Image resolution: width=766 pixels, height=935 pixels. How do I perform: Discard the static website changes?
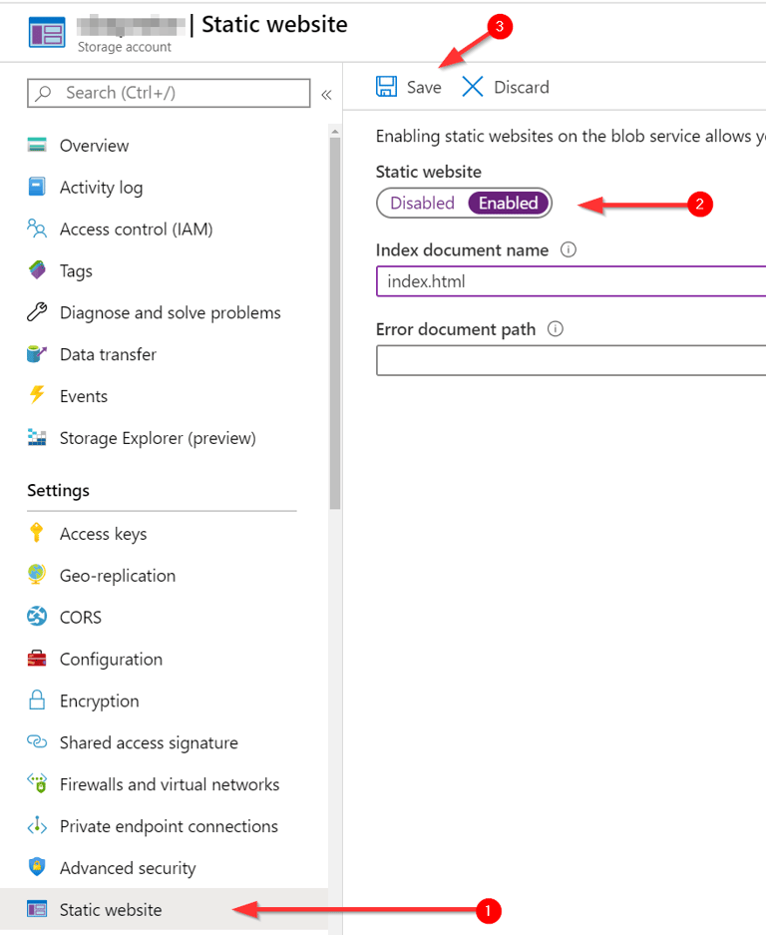[506, 87]
